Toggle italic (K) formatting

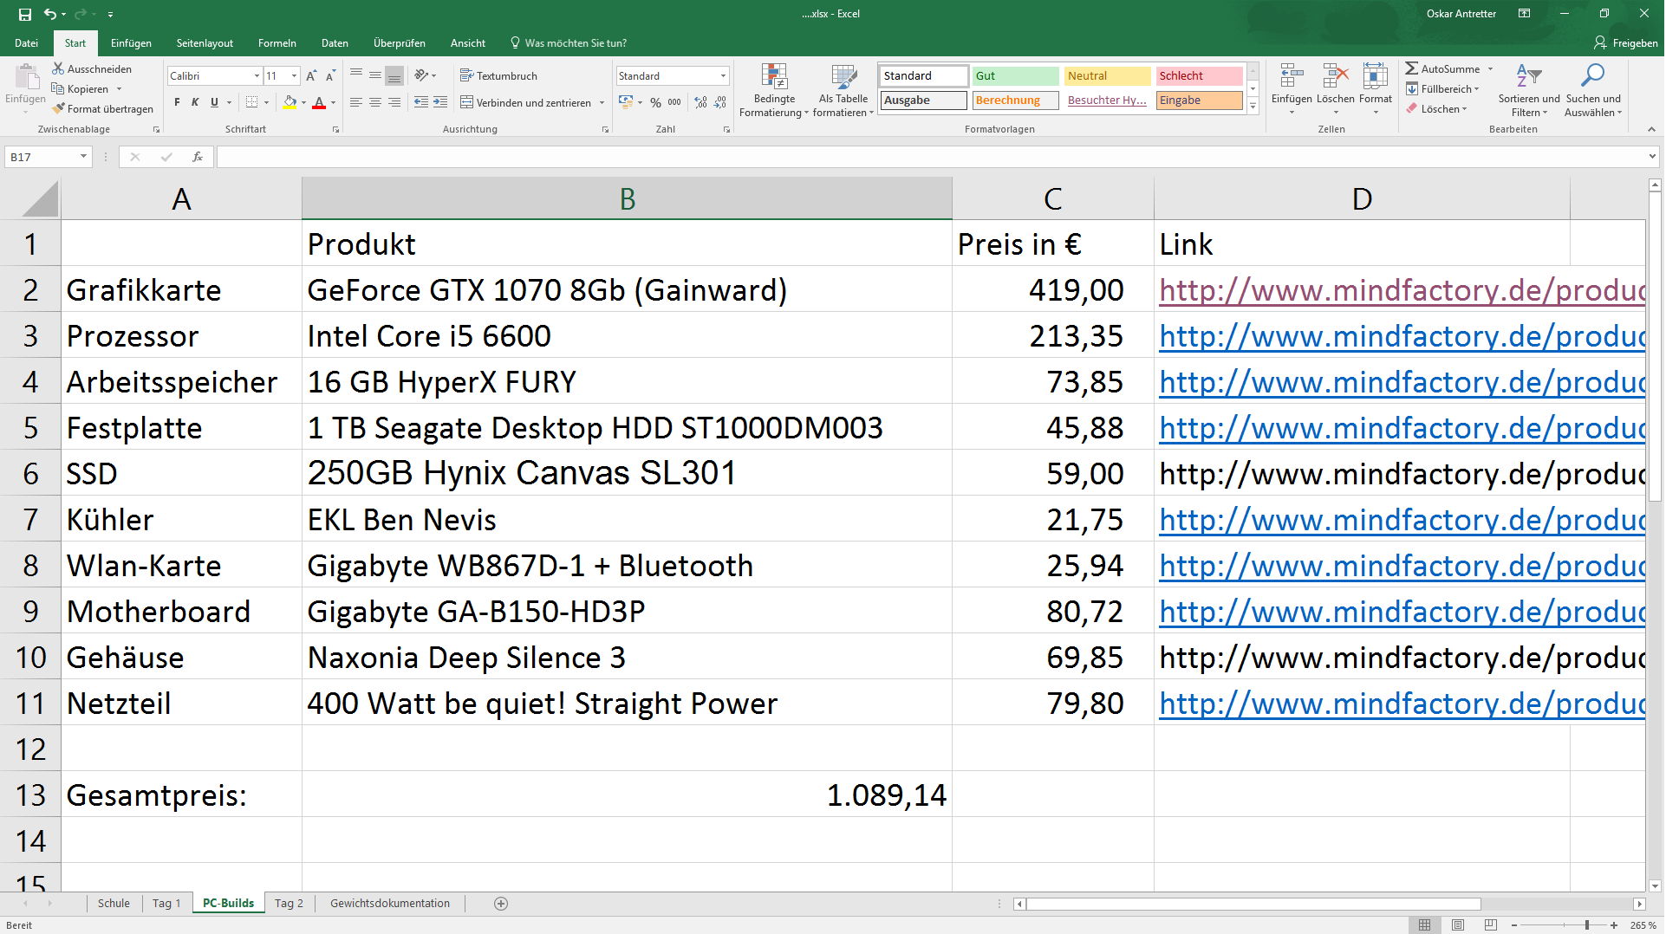tap(195, 102)
